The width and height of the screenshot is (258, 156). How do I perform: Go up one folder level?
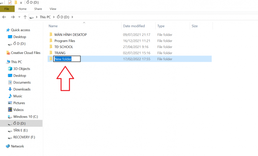coord(25,17)
